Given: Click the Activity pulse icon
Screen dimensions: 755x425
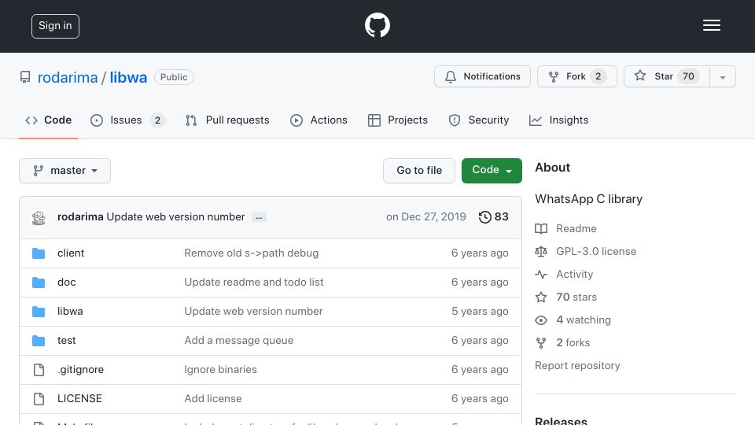Looking at the screenshot, I should click(x=541, y=274).
